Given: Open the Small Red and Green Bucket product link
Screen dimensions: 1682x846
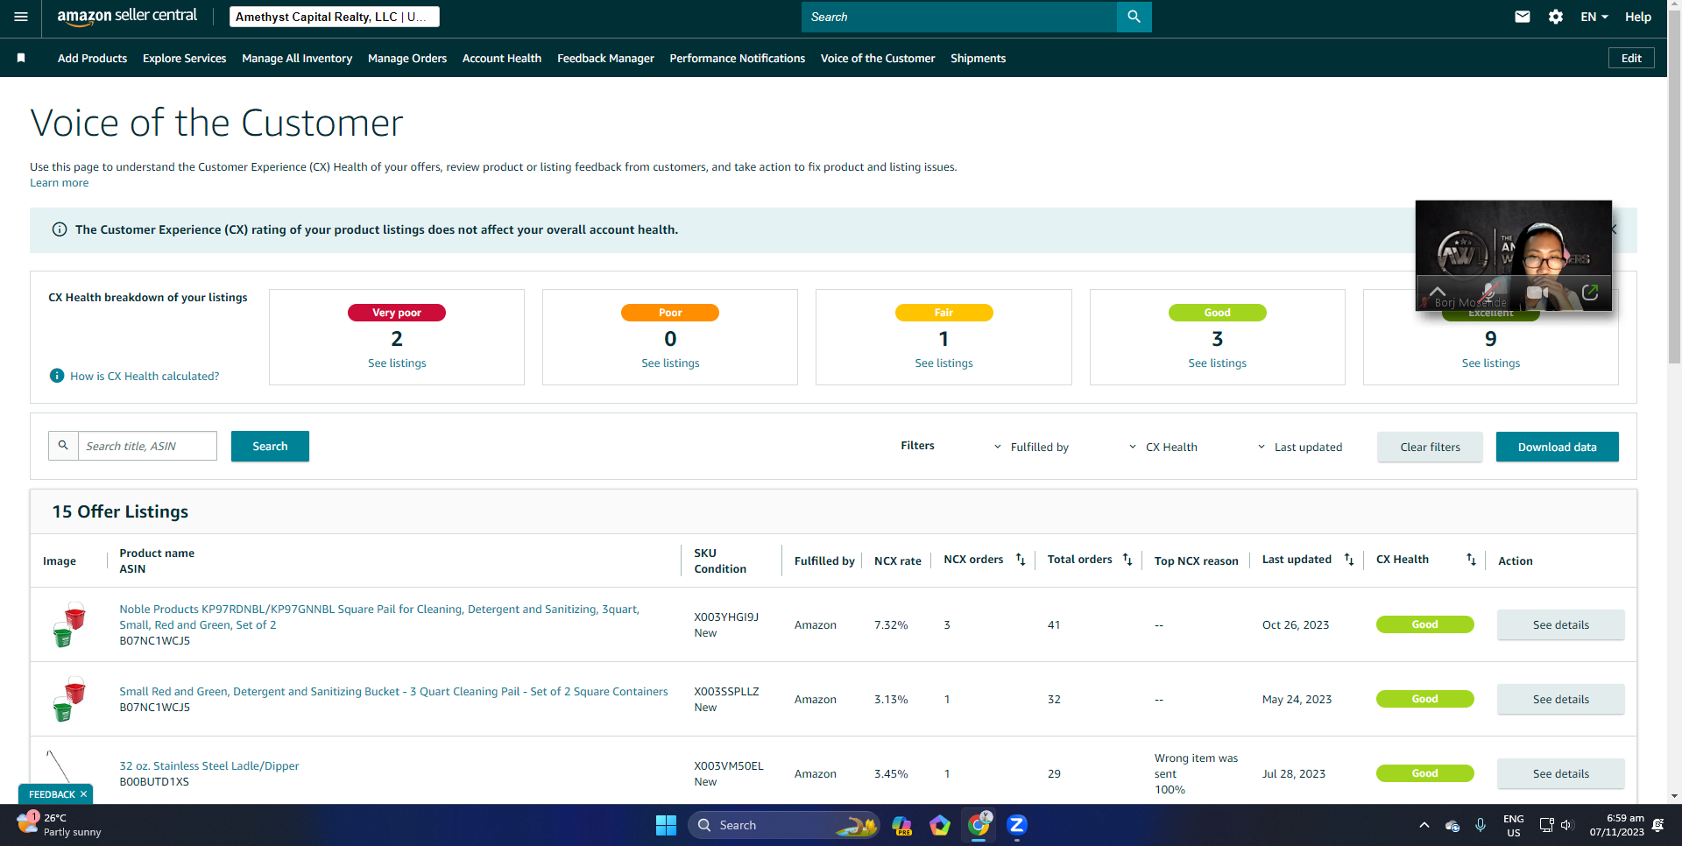Looking at the screenshot, I should 393,691.
